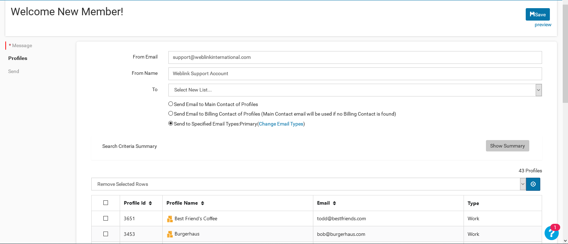
Task: Open the Send step
Action: tap(13, 71)
